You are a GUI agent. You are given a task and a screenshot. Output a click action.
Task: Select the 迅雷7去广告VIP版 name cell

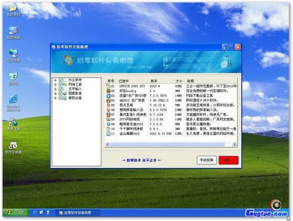tap(133, 96)
